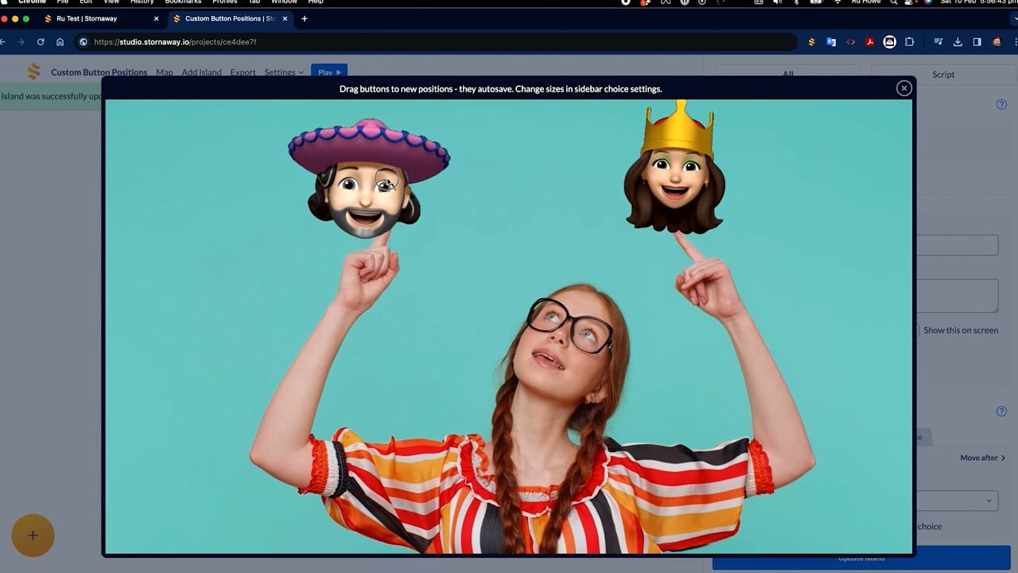1018x573 pixels.
Task: Click the yellow plus add button
Action: pos(33,536)
